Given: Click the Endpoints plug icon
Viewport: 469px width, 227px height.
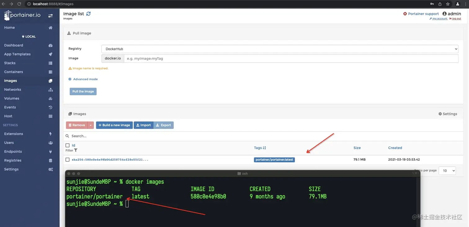Looking at the screenshot, I should (x=51, y=152).
